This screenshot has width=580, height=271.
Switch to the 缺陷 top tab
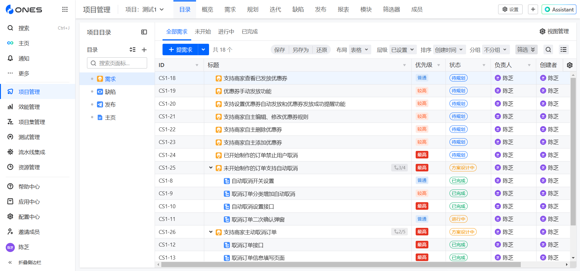pos(298,10)
